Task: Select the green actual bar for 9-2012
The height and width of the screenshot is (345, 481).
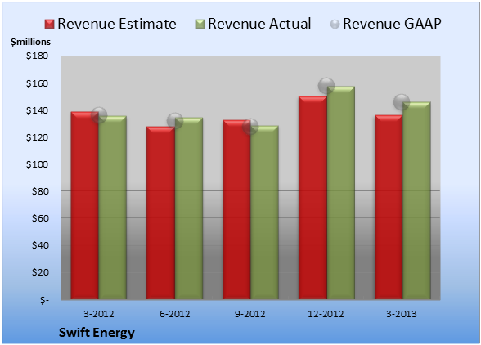Action: 264,213
